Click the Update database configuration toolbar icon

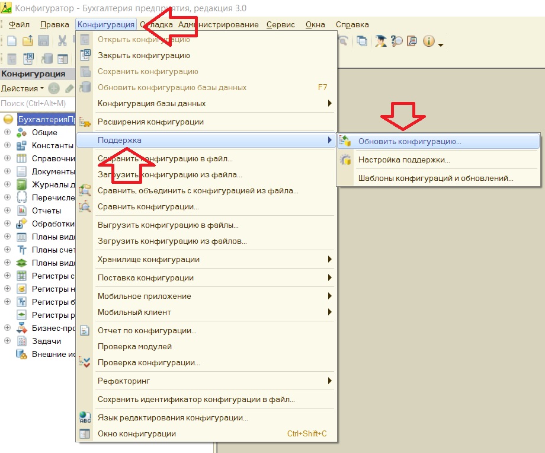(x=47, y=59)
